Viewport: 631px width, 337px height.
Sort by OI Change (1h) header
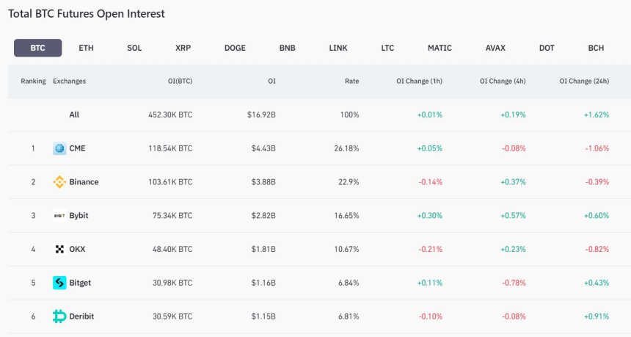(x=419, y=81)
